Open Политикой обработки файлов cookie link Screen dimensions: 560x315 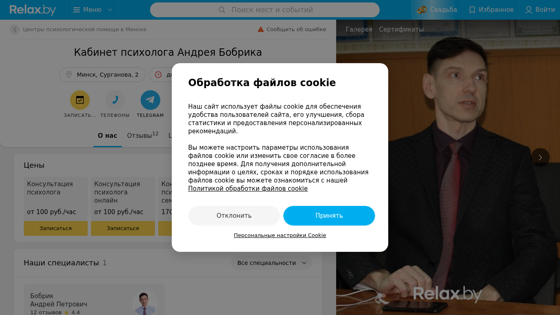coord(248,189)
